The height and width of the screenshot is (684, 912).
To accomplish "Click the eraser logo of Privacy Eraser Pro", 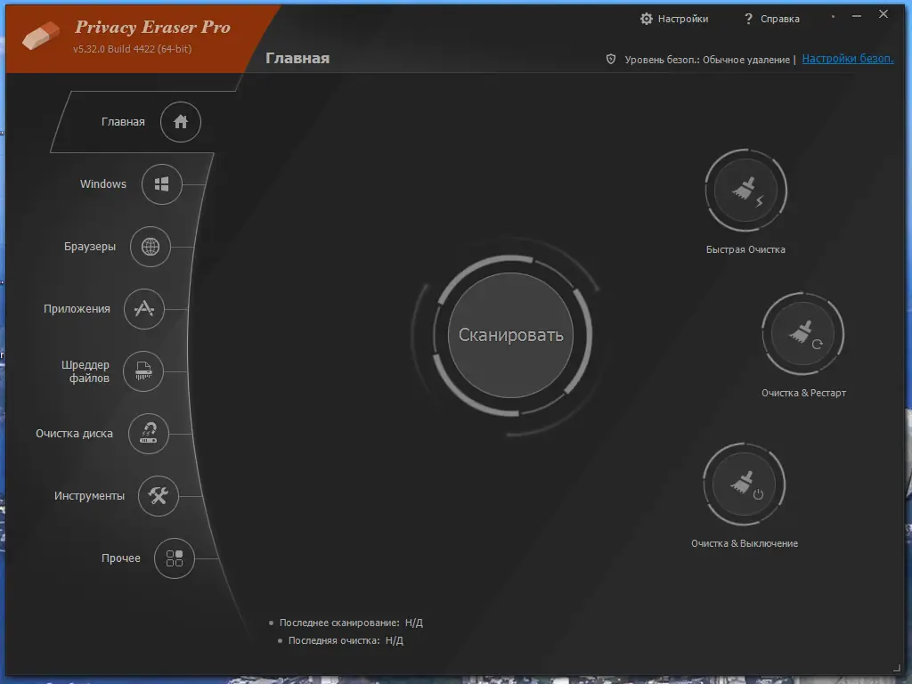I will pyautogui.click(x=41, y=36).
